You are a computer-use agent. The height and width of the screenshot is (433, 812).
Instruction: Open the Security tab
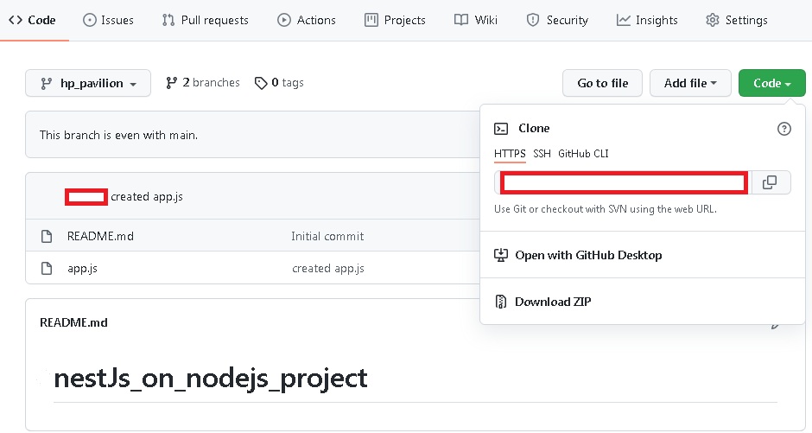click(x=557, y=20)
